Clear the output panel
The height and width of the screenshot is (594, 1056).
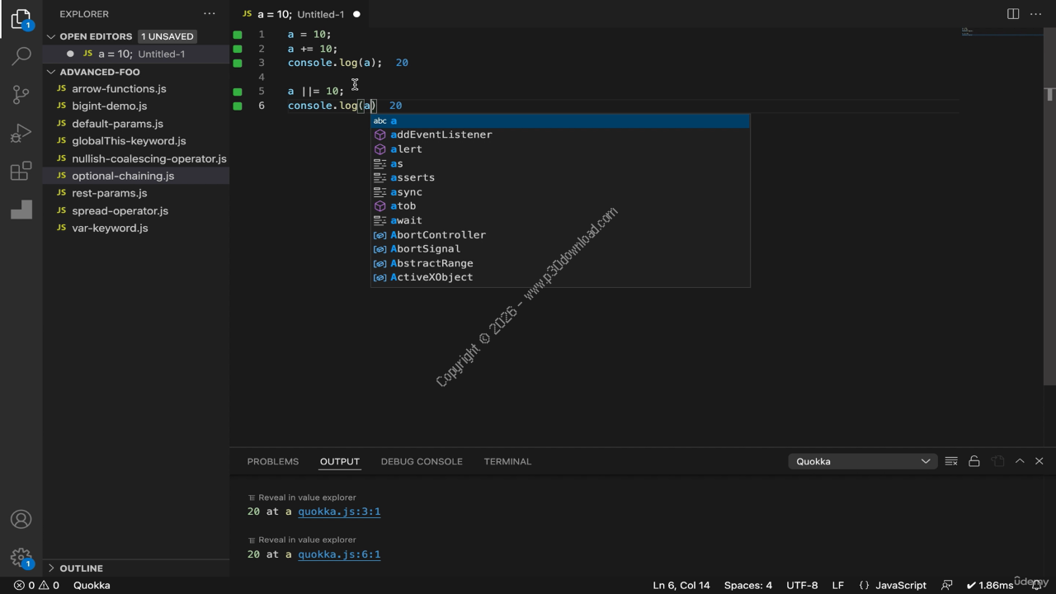click(951, 461)
